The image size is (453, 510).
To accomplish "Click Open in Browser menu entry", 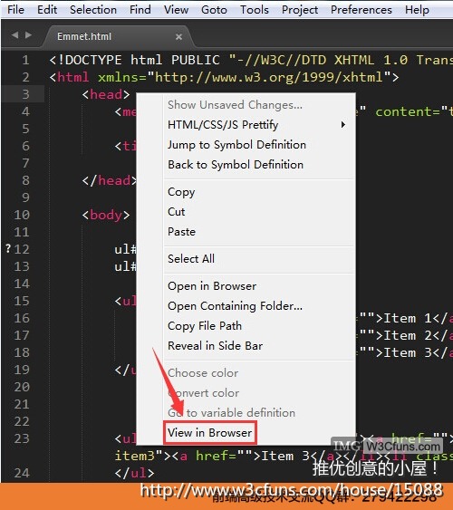I will coord(259,286).
